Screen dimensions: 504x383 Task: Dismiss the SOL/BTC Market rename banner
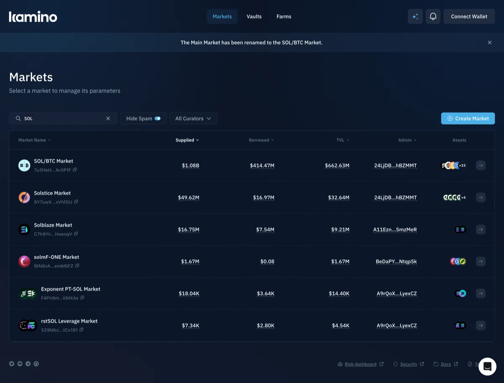pos(489,42)
